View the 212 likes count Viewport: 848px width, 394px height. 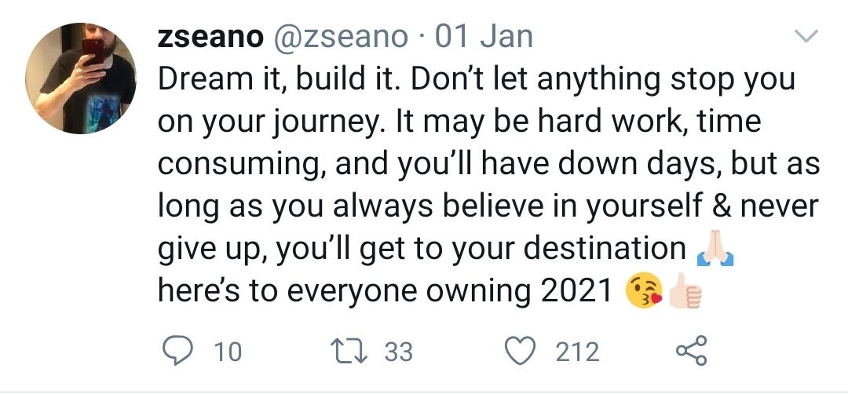pyautogui.click(x=578, y=352)
